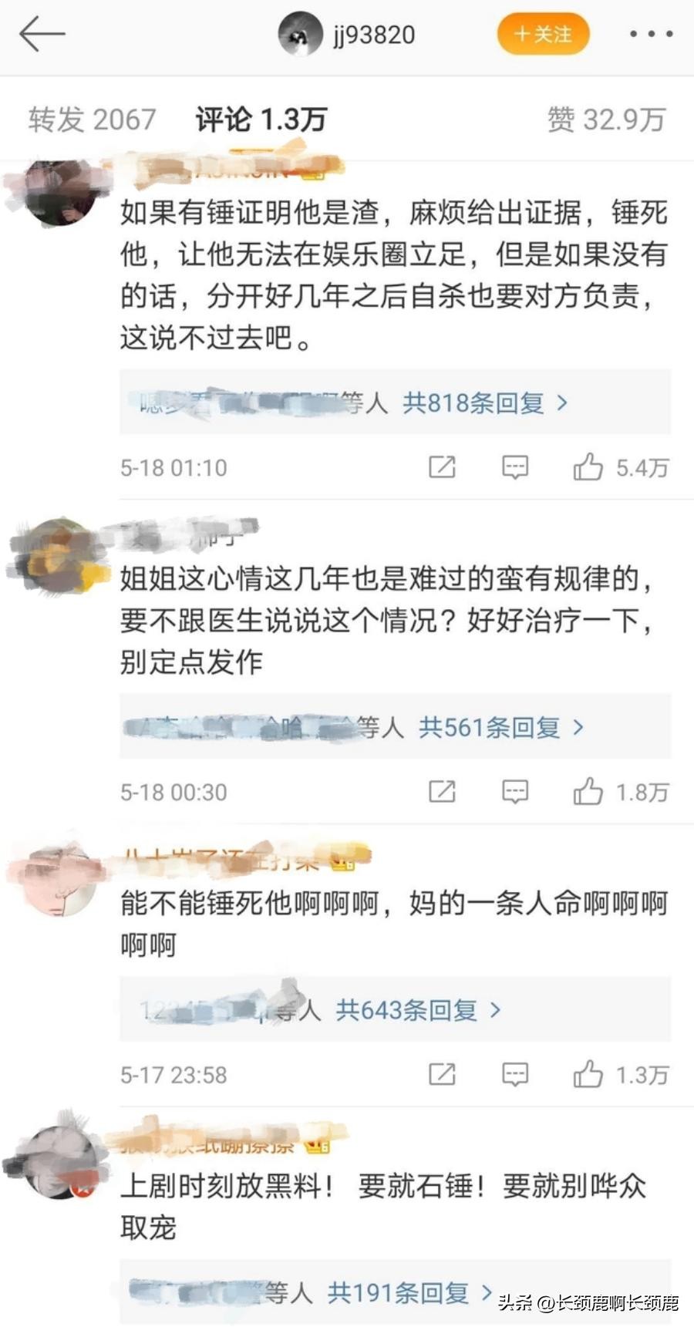Repost the comment posted 5-18 01:10
This screenshot has width=694, height=1327.
pos(442,467)
